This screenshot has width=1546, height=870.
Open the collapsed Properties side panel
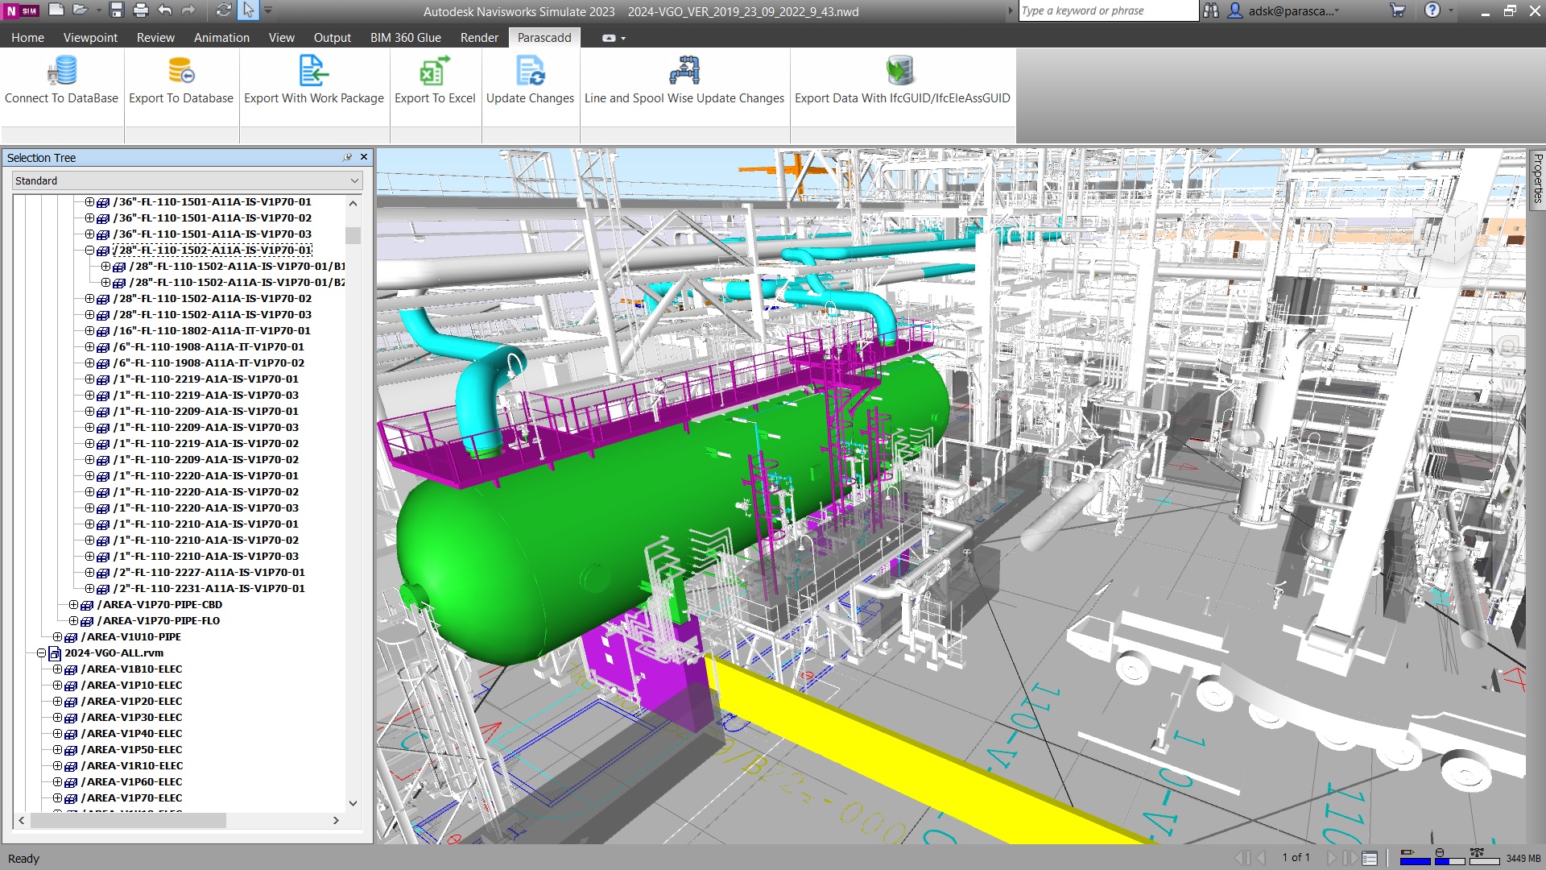[1536, 179]
